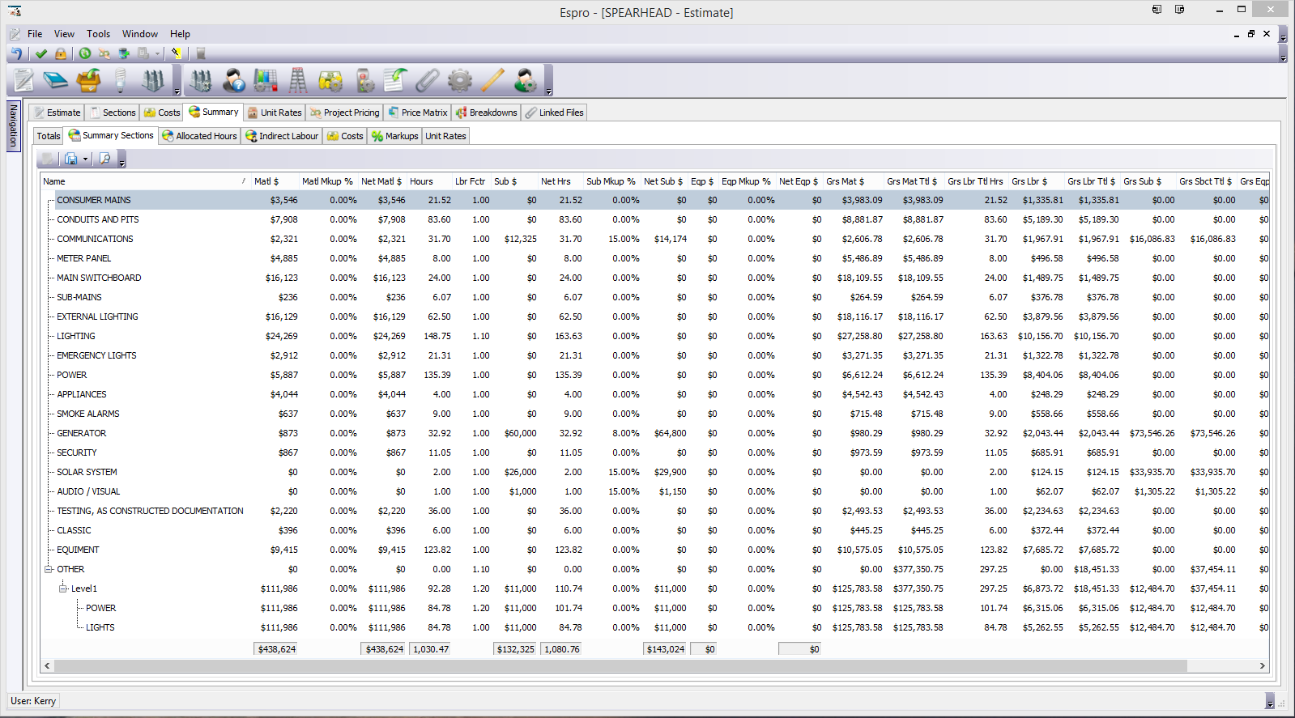
Task: Switch to the Allocated Hours sub-tab
Action: click(200, 136)
